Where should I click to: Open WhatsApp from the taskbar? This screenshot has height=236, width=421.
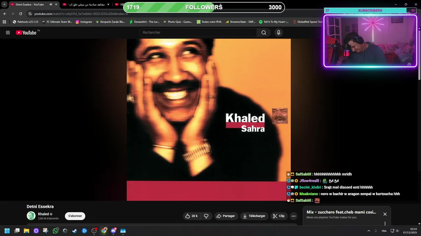pyautogui.click(x=56, y=231)
